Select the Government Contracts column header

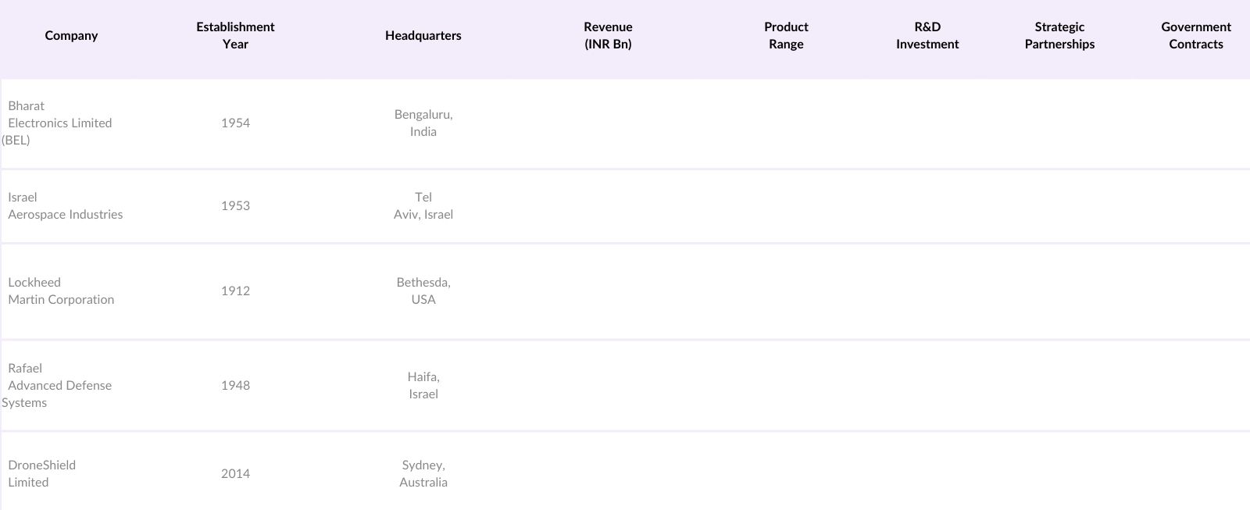[x=1195, y=35]
